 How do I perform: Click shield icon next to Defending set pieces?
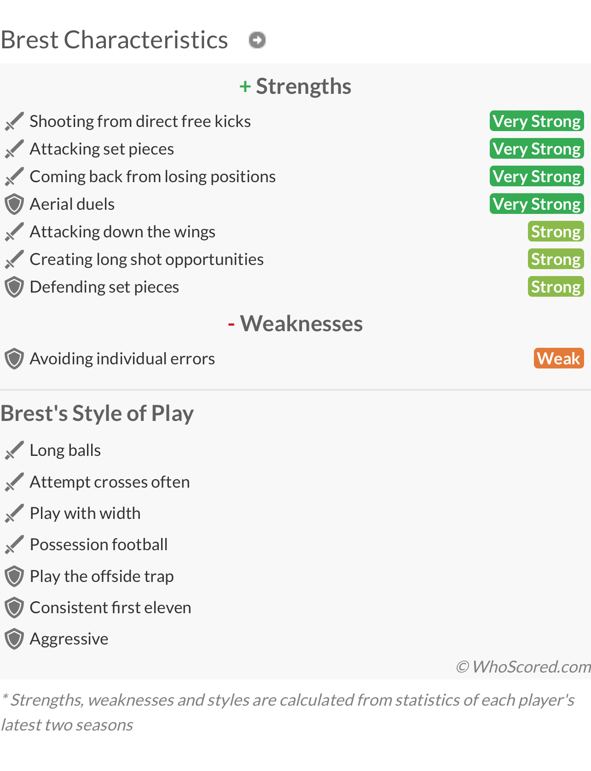point(14,287)
